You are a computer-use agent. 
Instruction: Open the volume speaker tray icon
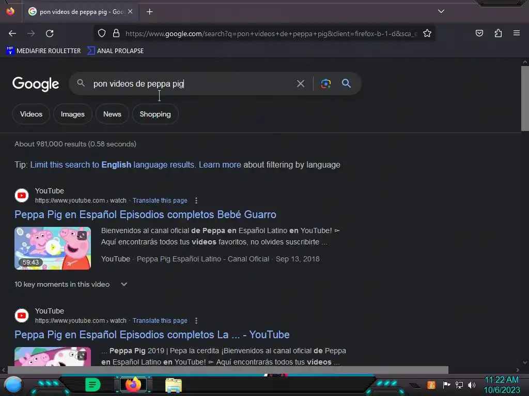pyautogui.click(x=471, y=385)
